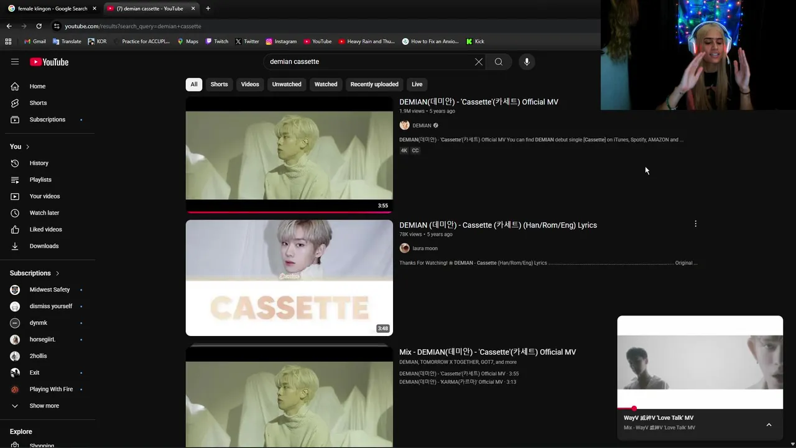796x448 pixels.
Task: Open the YouTube hamburger guide menu
Action: (x=15, y=62)
